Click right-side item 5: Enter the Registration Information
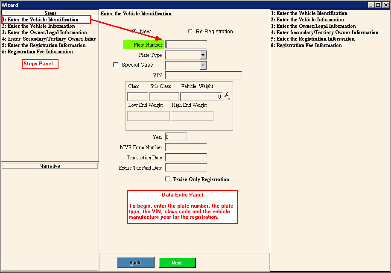 (313, 39)
